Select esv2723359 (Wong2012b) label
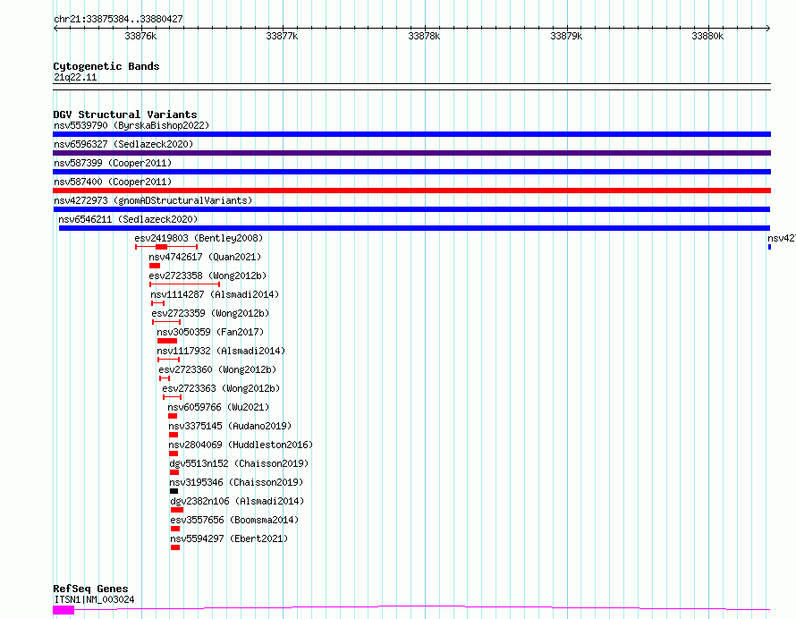796x619 pixels. [210, 313]
